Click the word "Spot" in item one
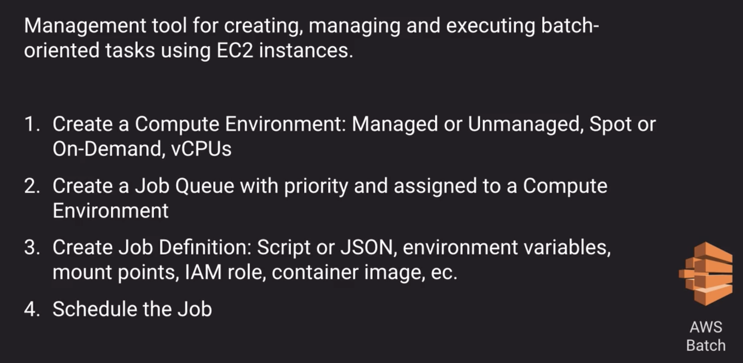 pos(610,124)
